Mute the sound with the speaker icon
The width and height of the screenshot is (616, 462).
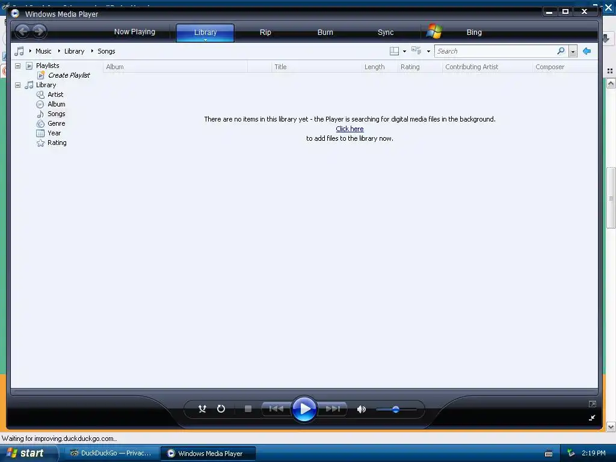point(362,409)
